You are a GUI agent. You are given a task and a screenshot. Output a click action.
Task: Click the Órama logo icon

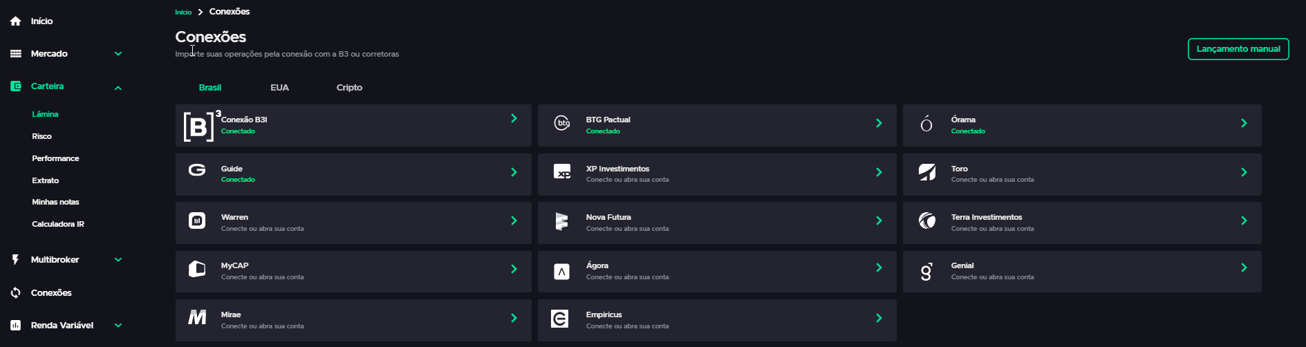click(x=926, y=124)
